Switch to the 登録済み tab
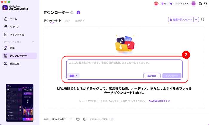The image size is (209, 125). point(80,21)
